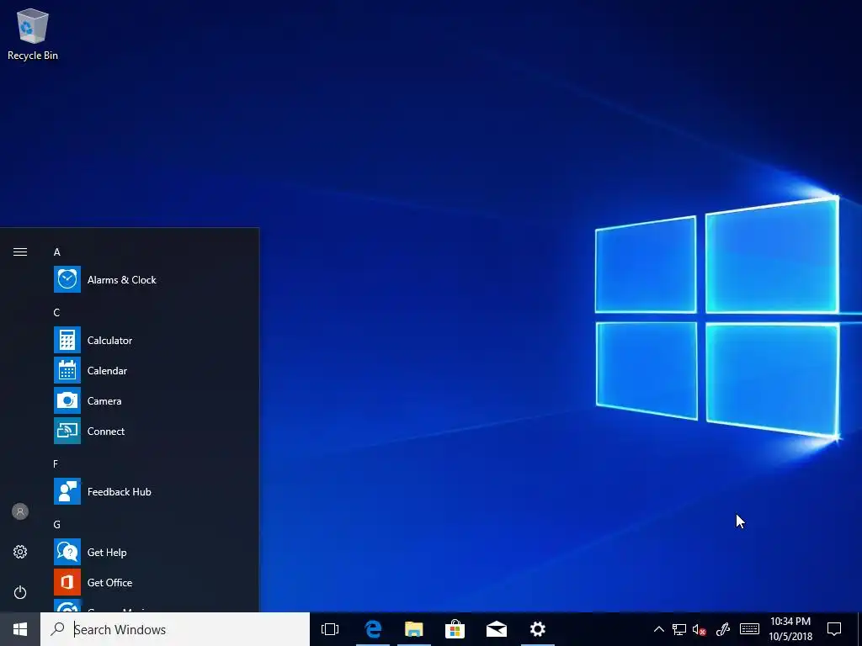Show hidden system tray icons
The width and height of the screenshot is (862, 646).
[658, 629]
